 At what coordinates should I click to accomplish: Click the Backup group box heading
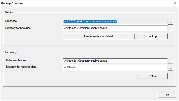click(10, 12)
